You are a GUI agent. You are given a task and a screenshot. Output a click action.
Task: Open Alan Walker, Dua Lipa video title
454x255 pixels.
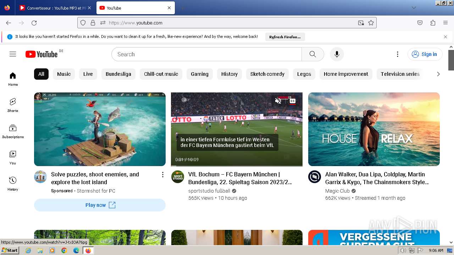(x=377, y=178)
